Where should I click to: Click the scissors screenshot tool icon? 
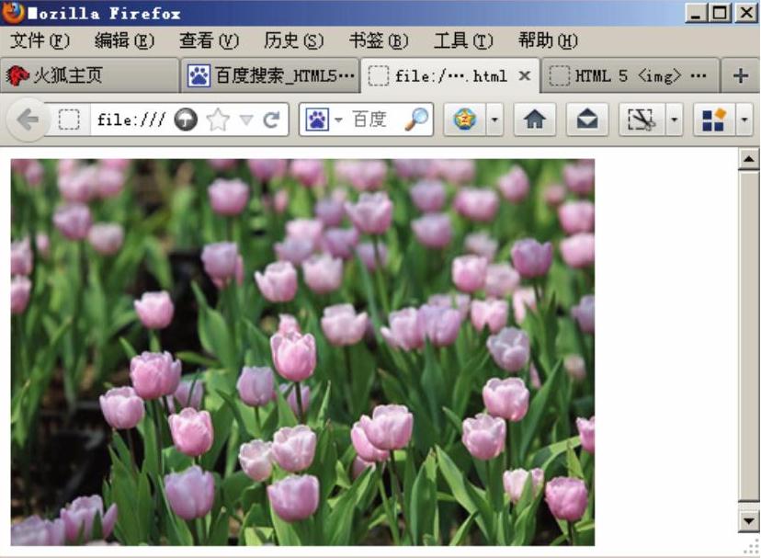[x=642, y=120]
